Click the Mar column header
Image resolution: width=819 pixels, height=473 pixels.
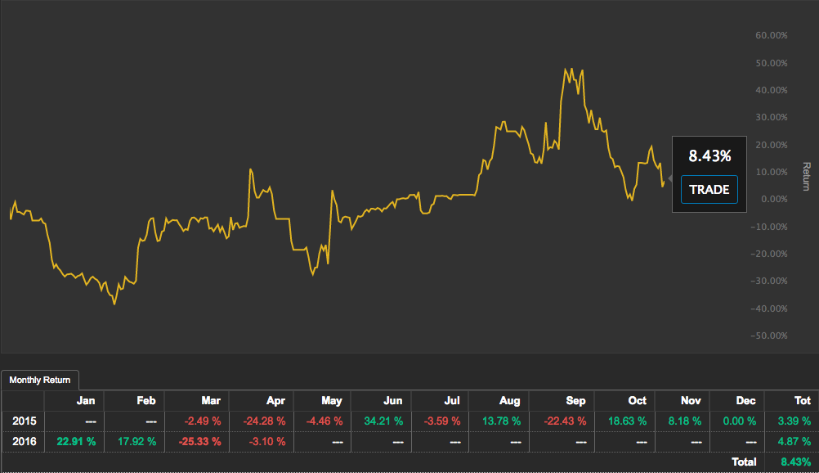tap(211, 401)
